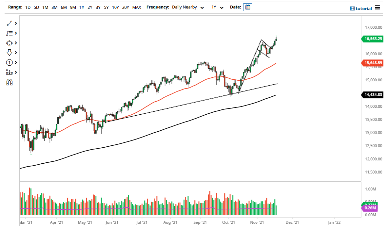Open the Date calendar picker
This screenshot has width=388, height=229.
pyautogui.click(x=247, y=7)
